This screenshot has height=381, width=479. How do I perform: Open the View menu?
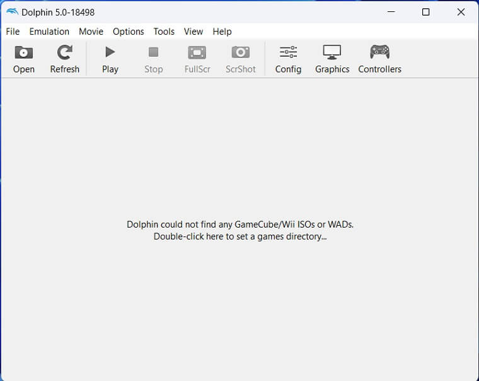[x=193, y=32]
